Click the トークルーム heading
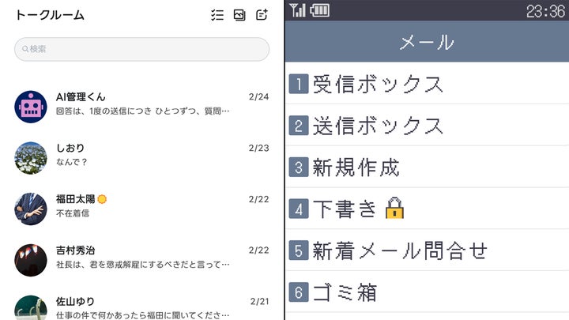This screenshot has height=320, width=569. [50, 15]
